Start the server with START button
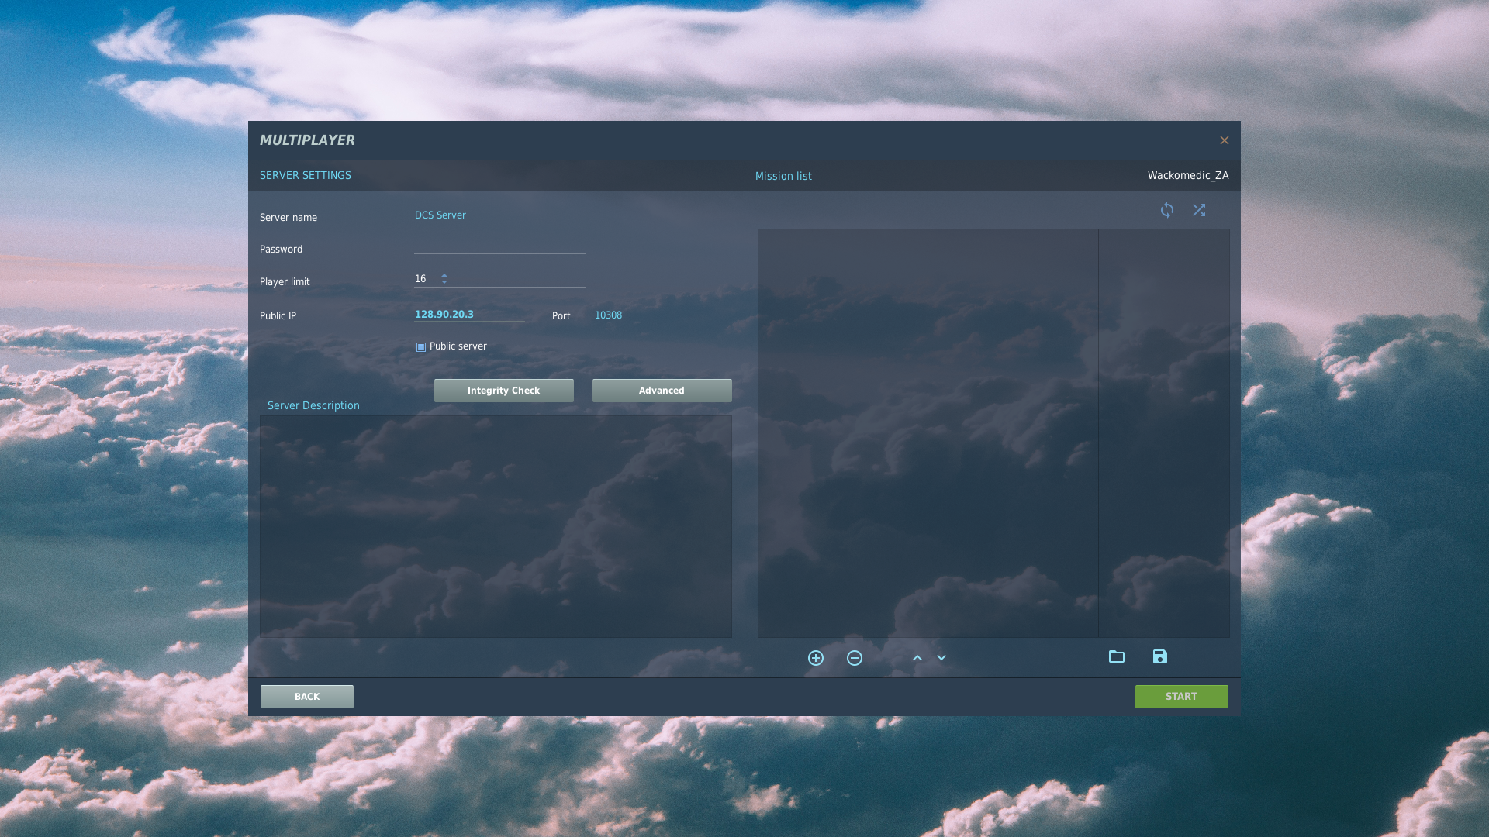 tap(1182, 697)
